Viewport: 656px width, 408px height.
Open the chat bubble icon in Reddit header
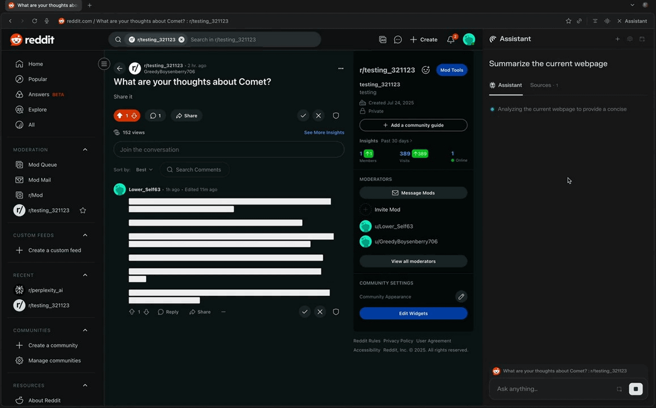pyautogui.click(x=398, y=39)
